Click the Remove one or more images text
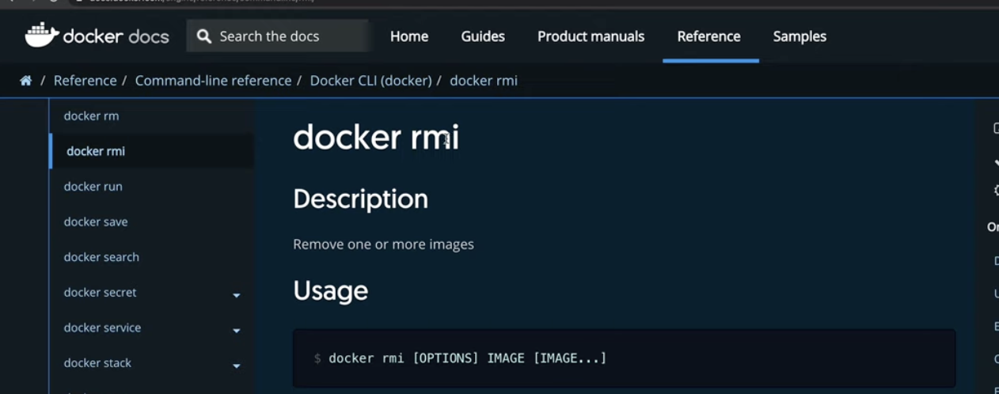This screenshot has height=394, width=999. click(383, 244)
